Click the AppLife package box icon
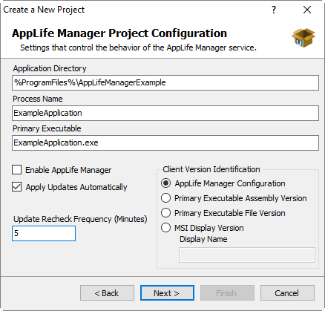This screenshot has width=325, height=311. coord(303,38)
